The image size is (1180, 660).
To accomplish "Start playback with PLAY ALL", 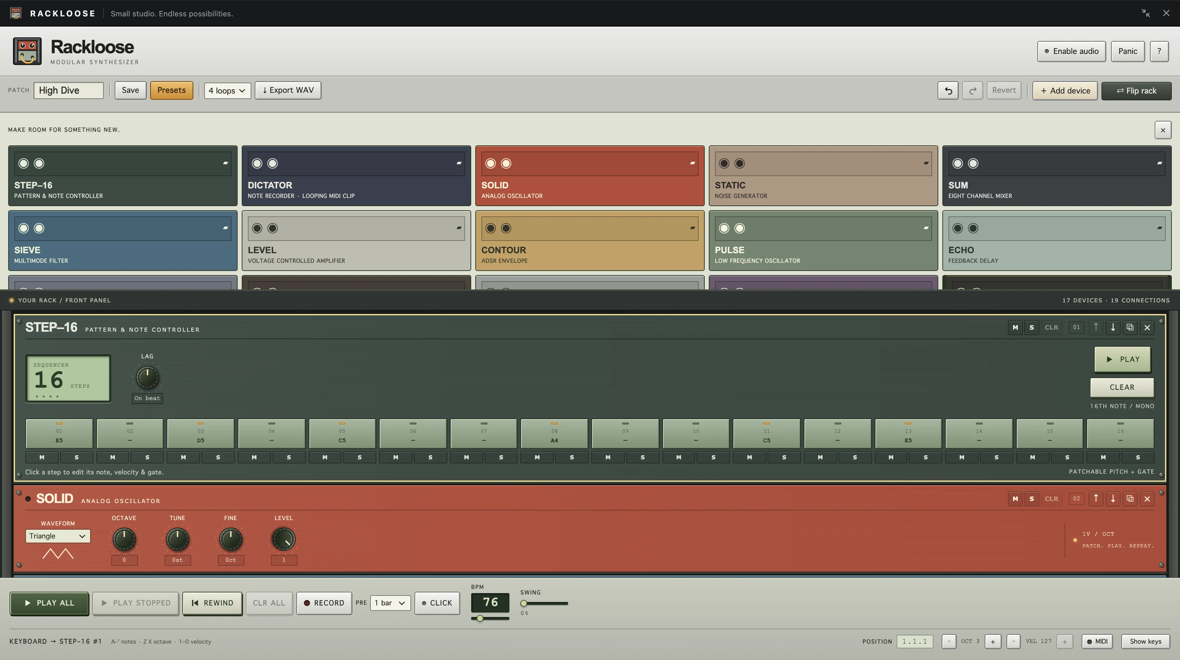I will [x=50, y=603].
